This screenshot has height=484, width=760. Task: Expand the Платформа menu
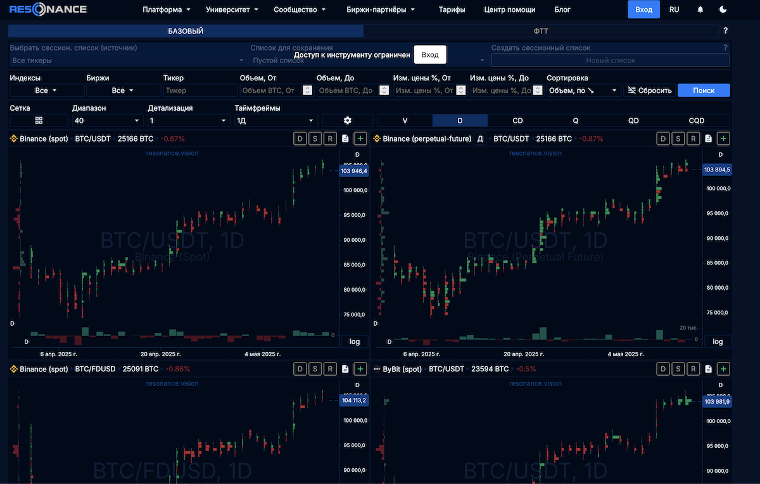[167, 9]
